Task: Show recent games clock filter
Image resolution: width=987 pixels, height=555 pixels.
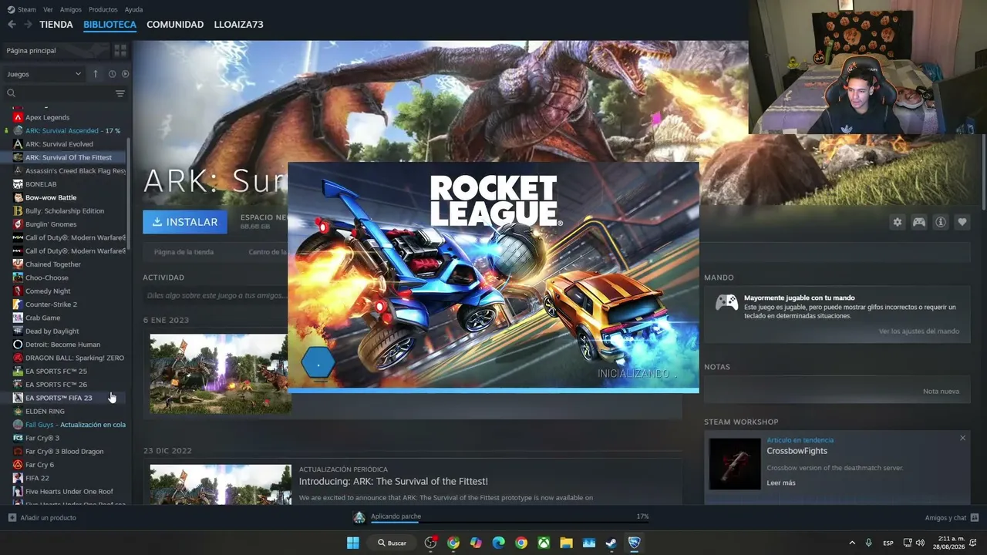Action: click(x=112, y=74)
